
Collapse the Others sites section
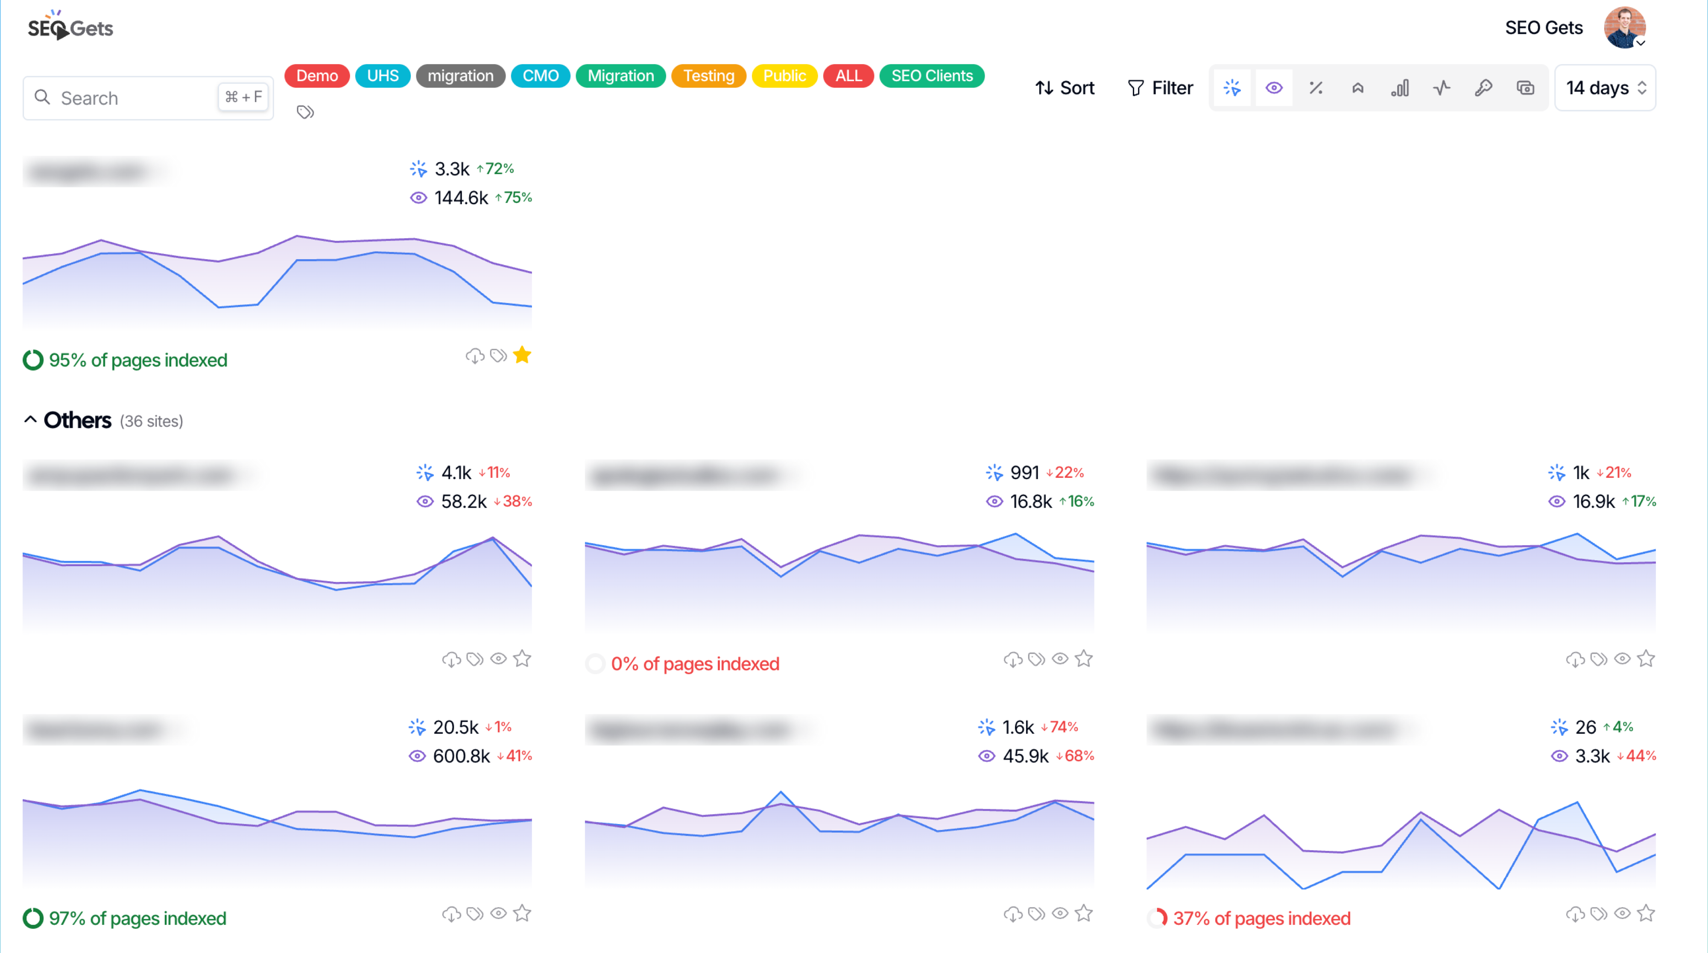pos(30,420)
